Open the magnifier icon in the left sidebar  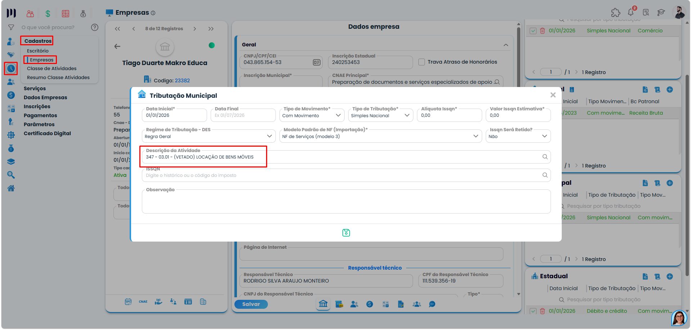pos(11,175)
